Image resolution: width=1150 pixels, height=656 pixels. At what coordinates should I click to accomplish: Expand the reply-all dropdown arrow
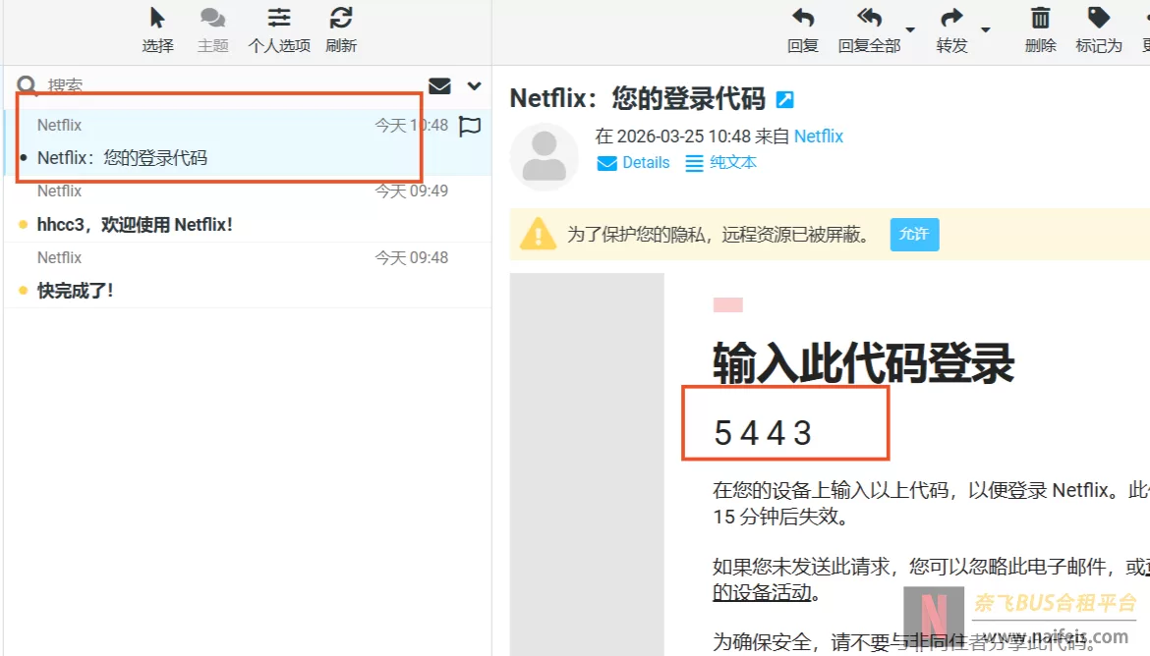[910, 29]
